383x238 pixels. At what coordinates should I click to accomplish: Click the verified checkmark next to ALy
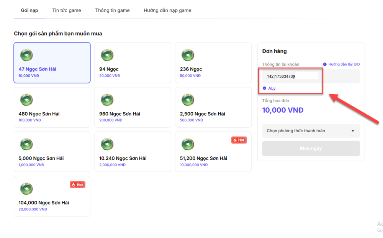[264, 88]
